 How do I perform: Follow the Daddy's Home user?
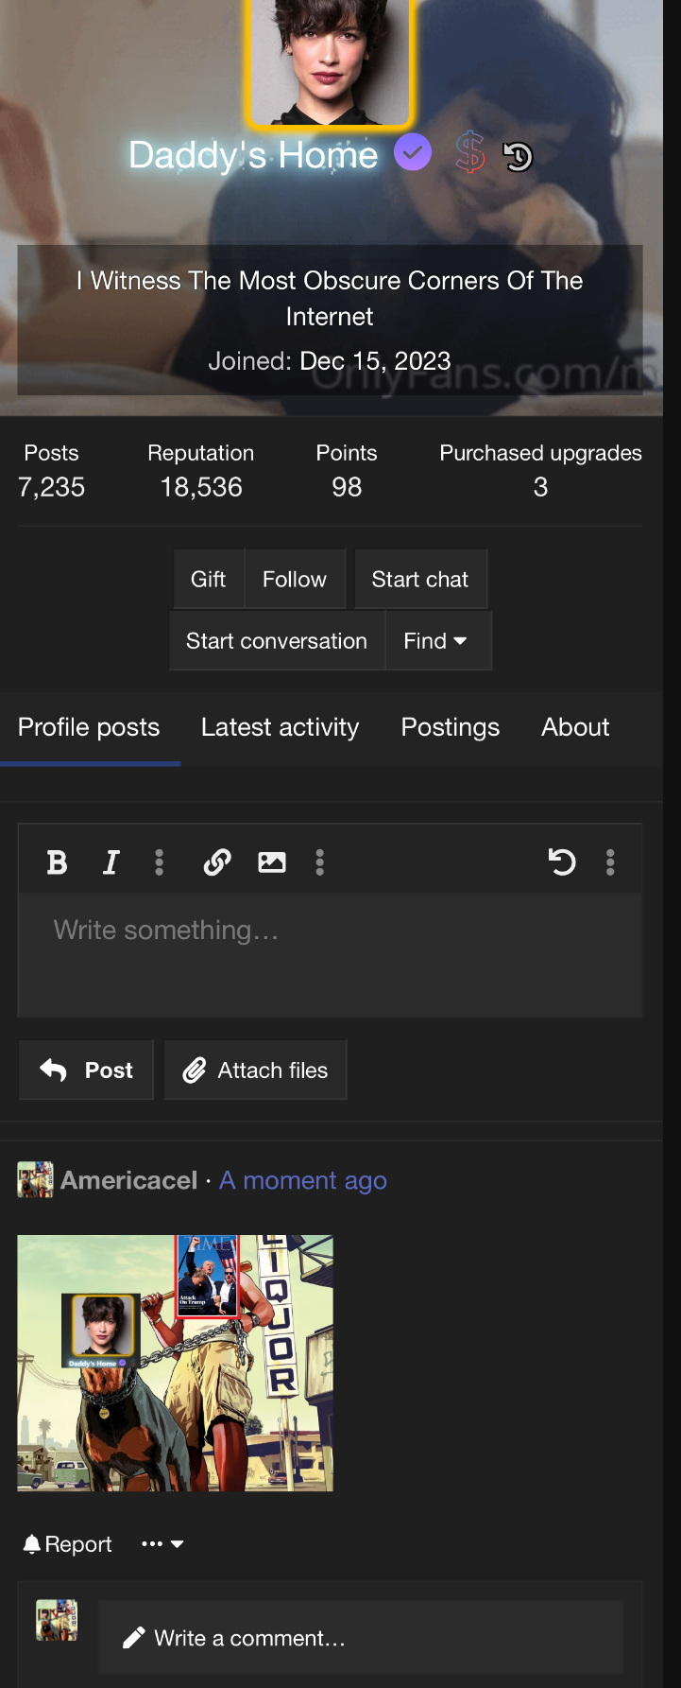pyautogui.click(x=295, y=579)
